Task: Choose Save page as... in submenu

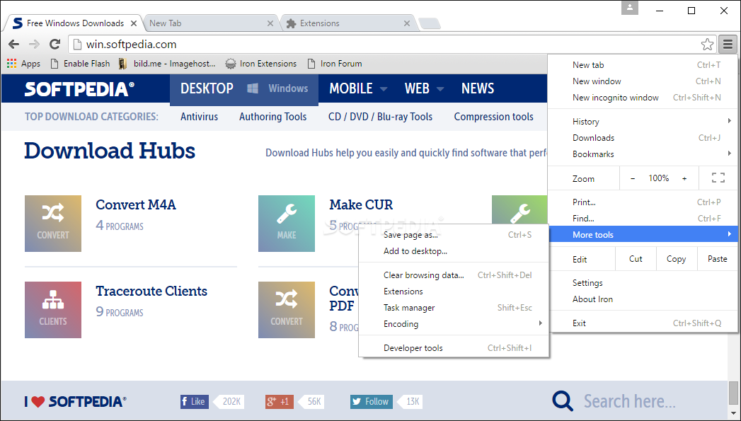Action: point(454,235)
